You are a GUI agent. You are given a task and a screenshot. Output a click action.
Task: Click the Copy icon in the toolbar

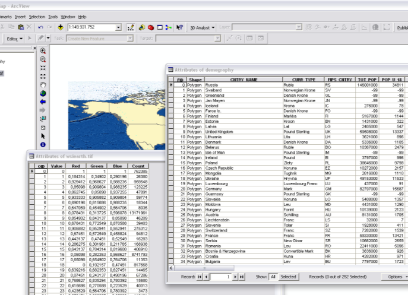(x=11, y=27)
